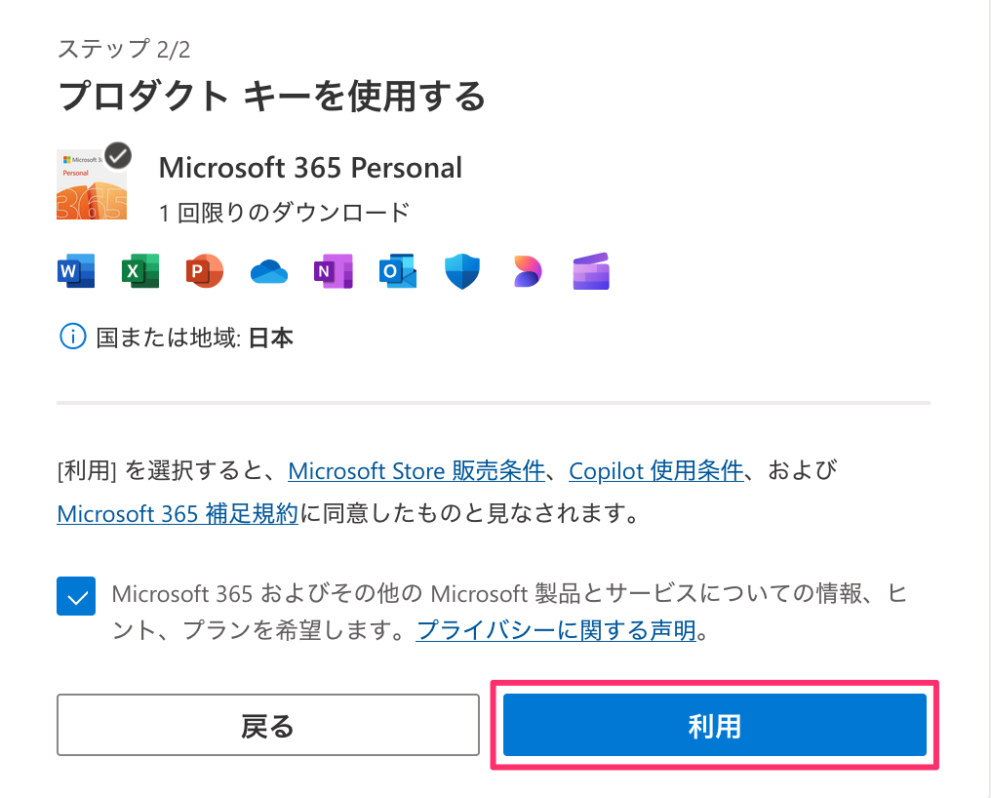Click the OneDrive cloud icon
This screenshot has height=798, width=991.
coord(269,272)
